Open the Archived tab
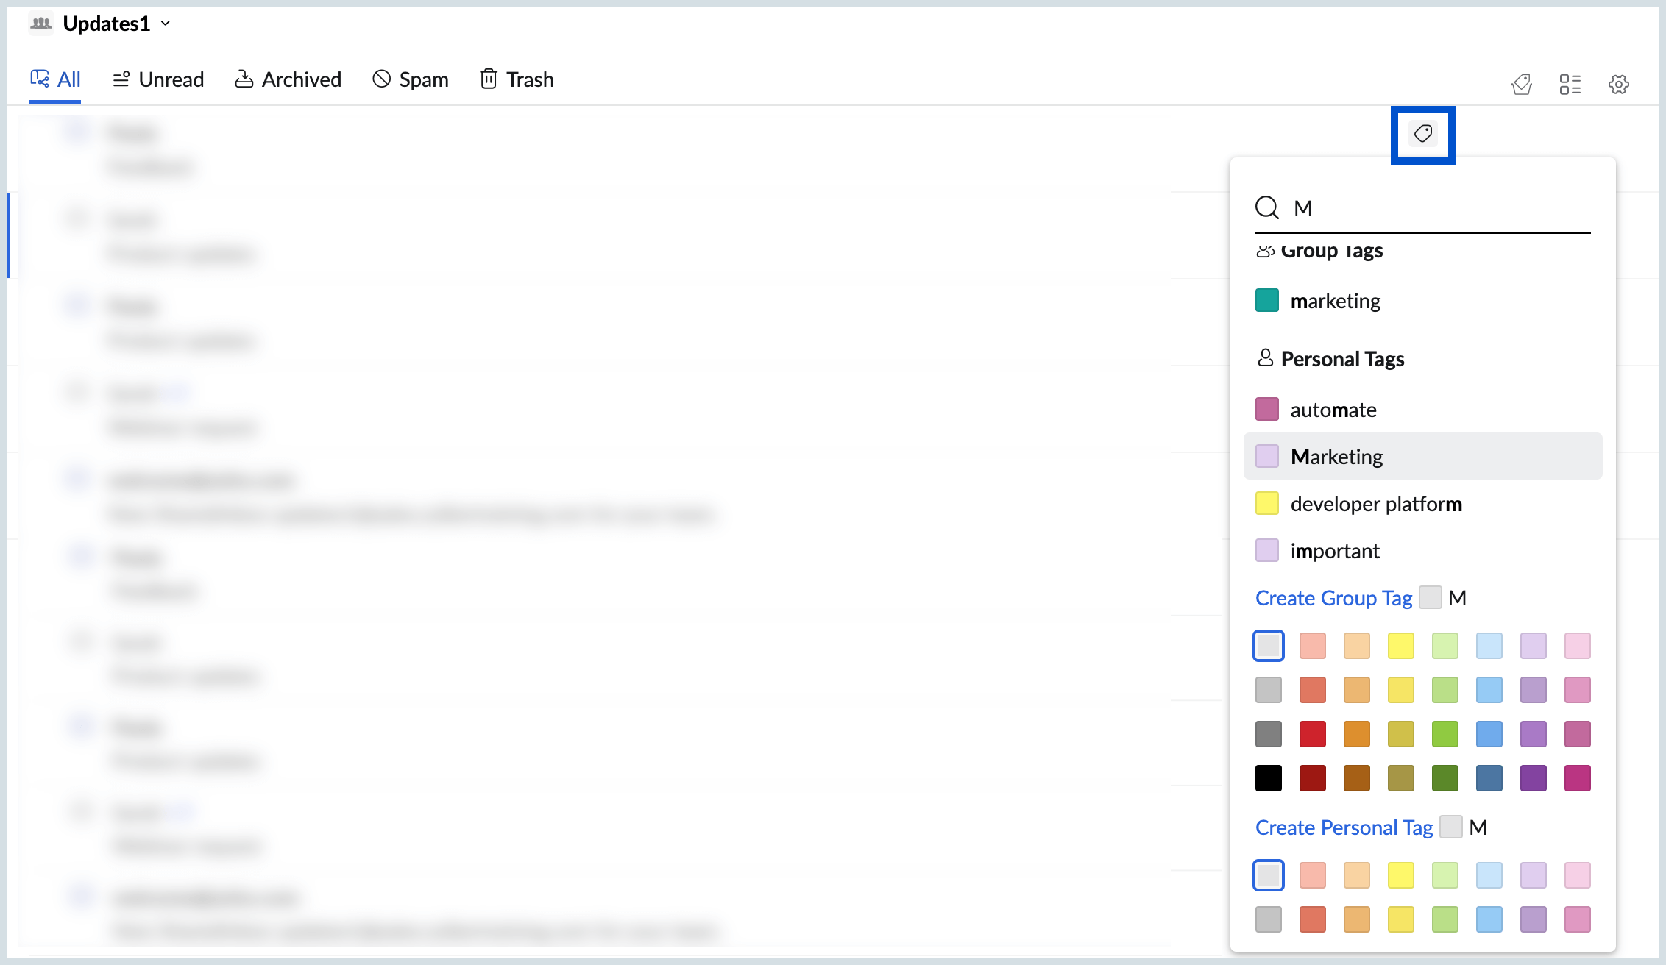The height and width of the screenshot is (965, 1666). click(x=288, y=79)
